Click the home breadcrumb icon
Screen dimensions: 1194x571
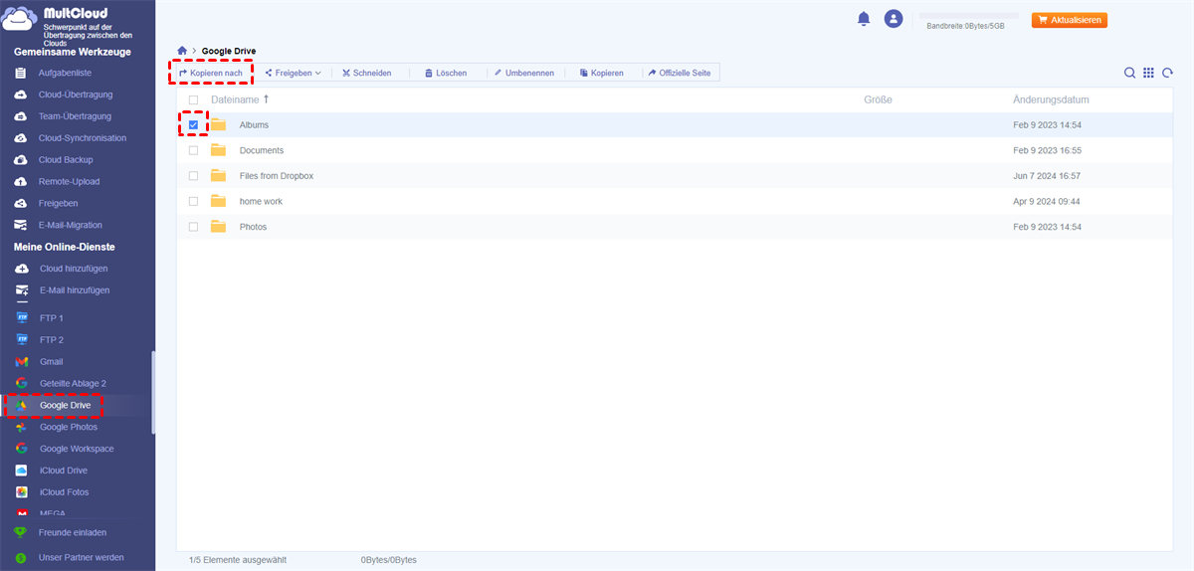click(x=182, y=51)
